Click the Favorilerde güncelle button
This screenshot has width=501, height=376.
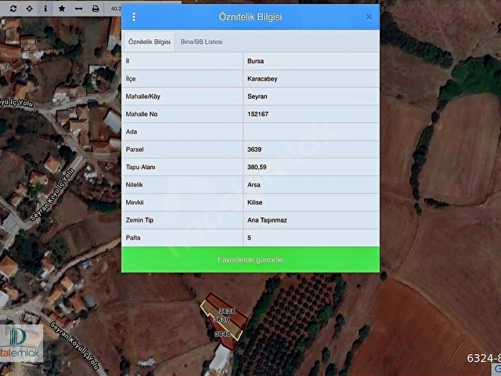point(250,259)
